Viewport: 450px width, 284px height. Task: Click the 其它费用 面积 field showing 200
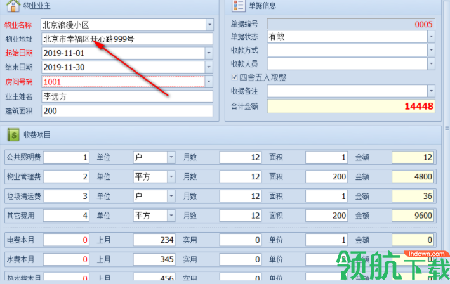tap(327, 216)
